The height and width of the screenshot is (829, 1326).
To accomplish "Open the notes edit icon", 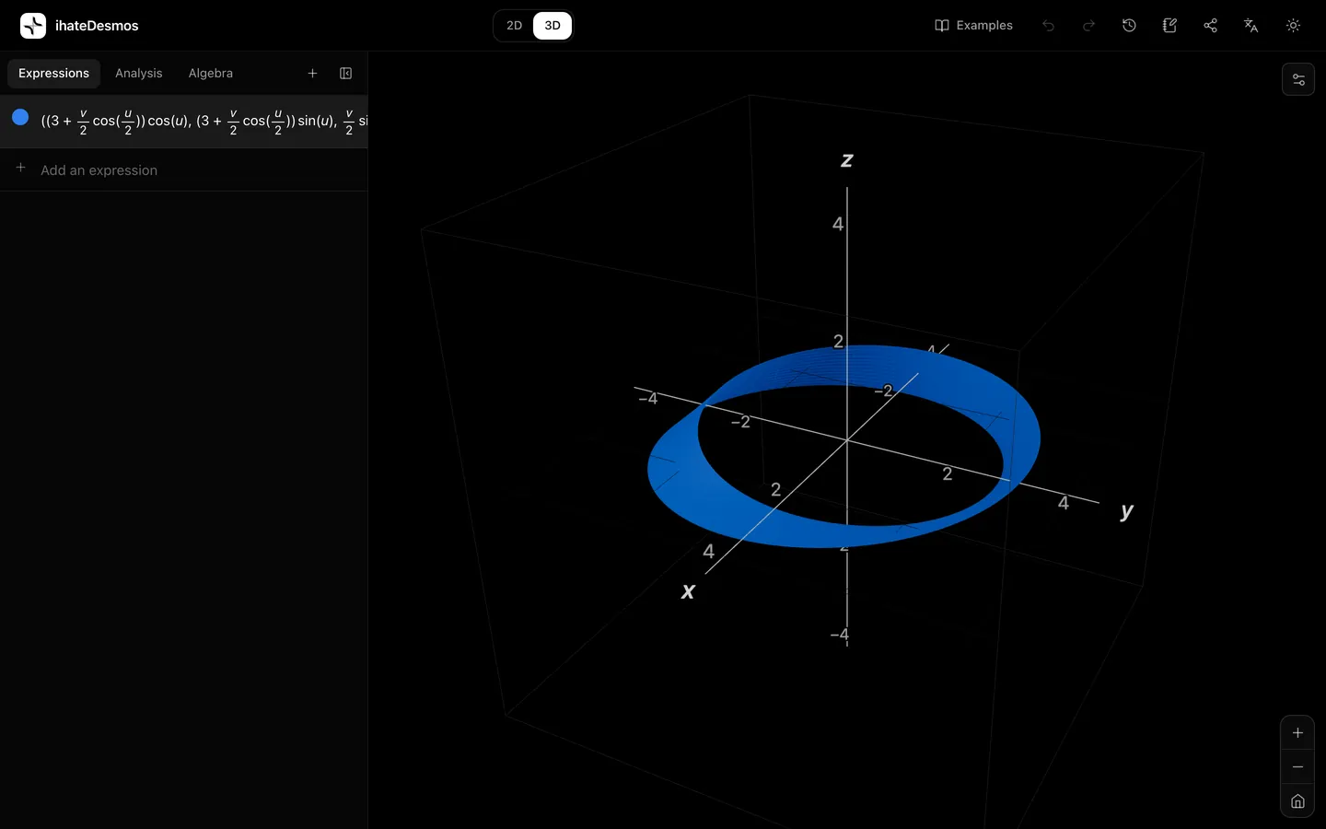I will 1169,26.
